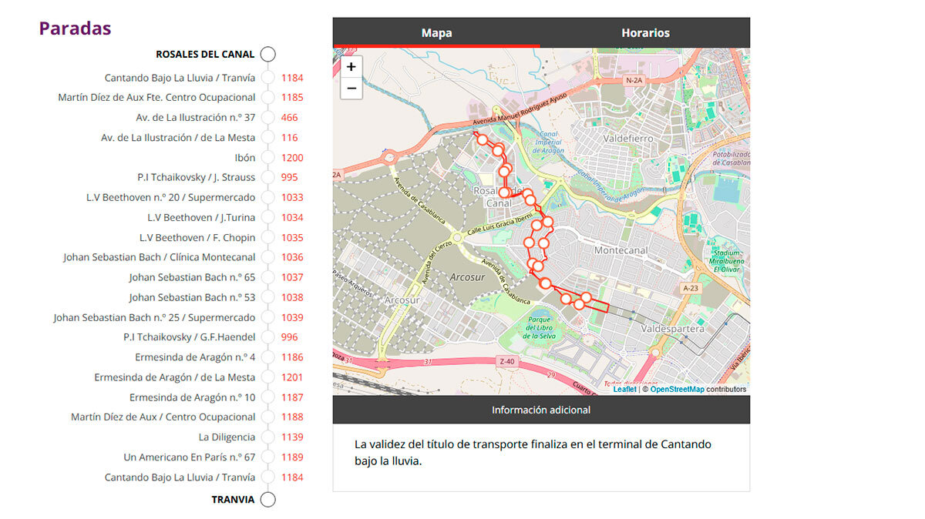Click stop number 1201
Screen dimensions: 925x519
tap(292, 377)
